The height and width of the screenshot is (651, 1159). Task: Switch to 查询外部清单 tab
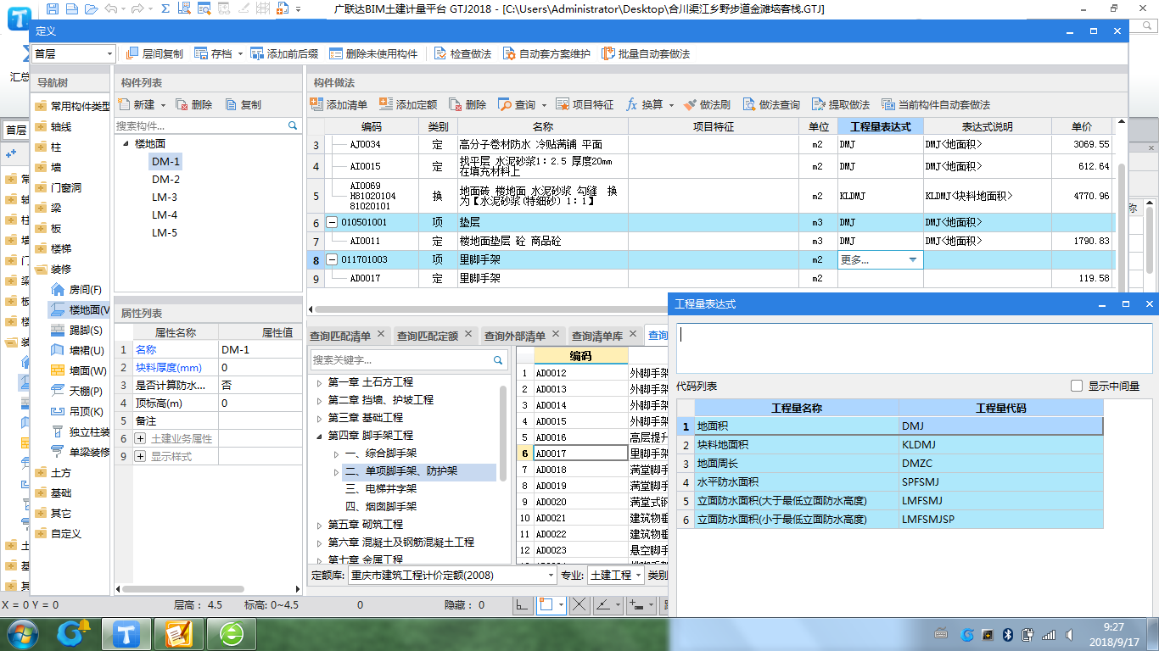point(515,336)
